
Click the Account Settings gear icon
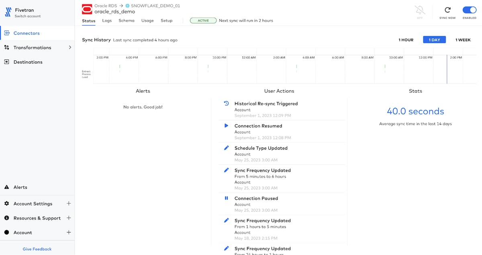coord(7,204)
